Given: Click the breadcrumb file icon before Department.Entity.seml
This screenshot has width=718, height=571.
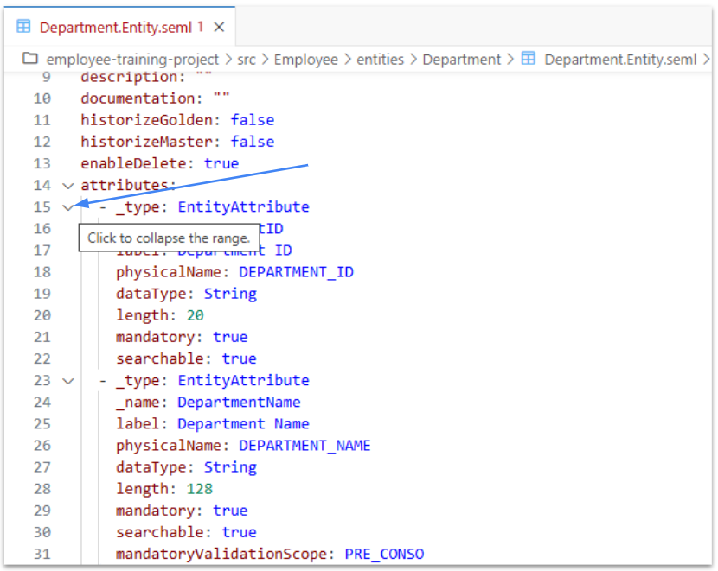Looking at the screenshot, I should tap(528, 59).
